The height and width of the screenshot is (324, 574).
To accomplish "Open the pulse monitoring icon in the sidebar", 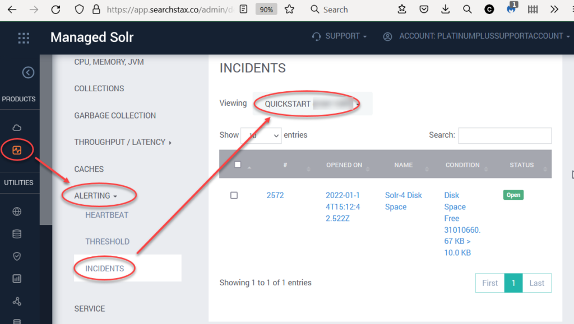I will [x=17, y=150].
